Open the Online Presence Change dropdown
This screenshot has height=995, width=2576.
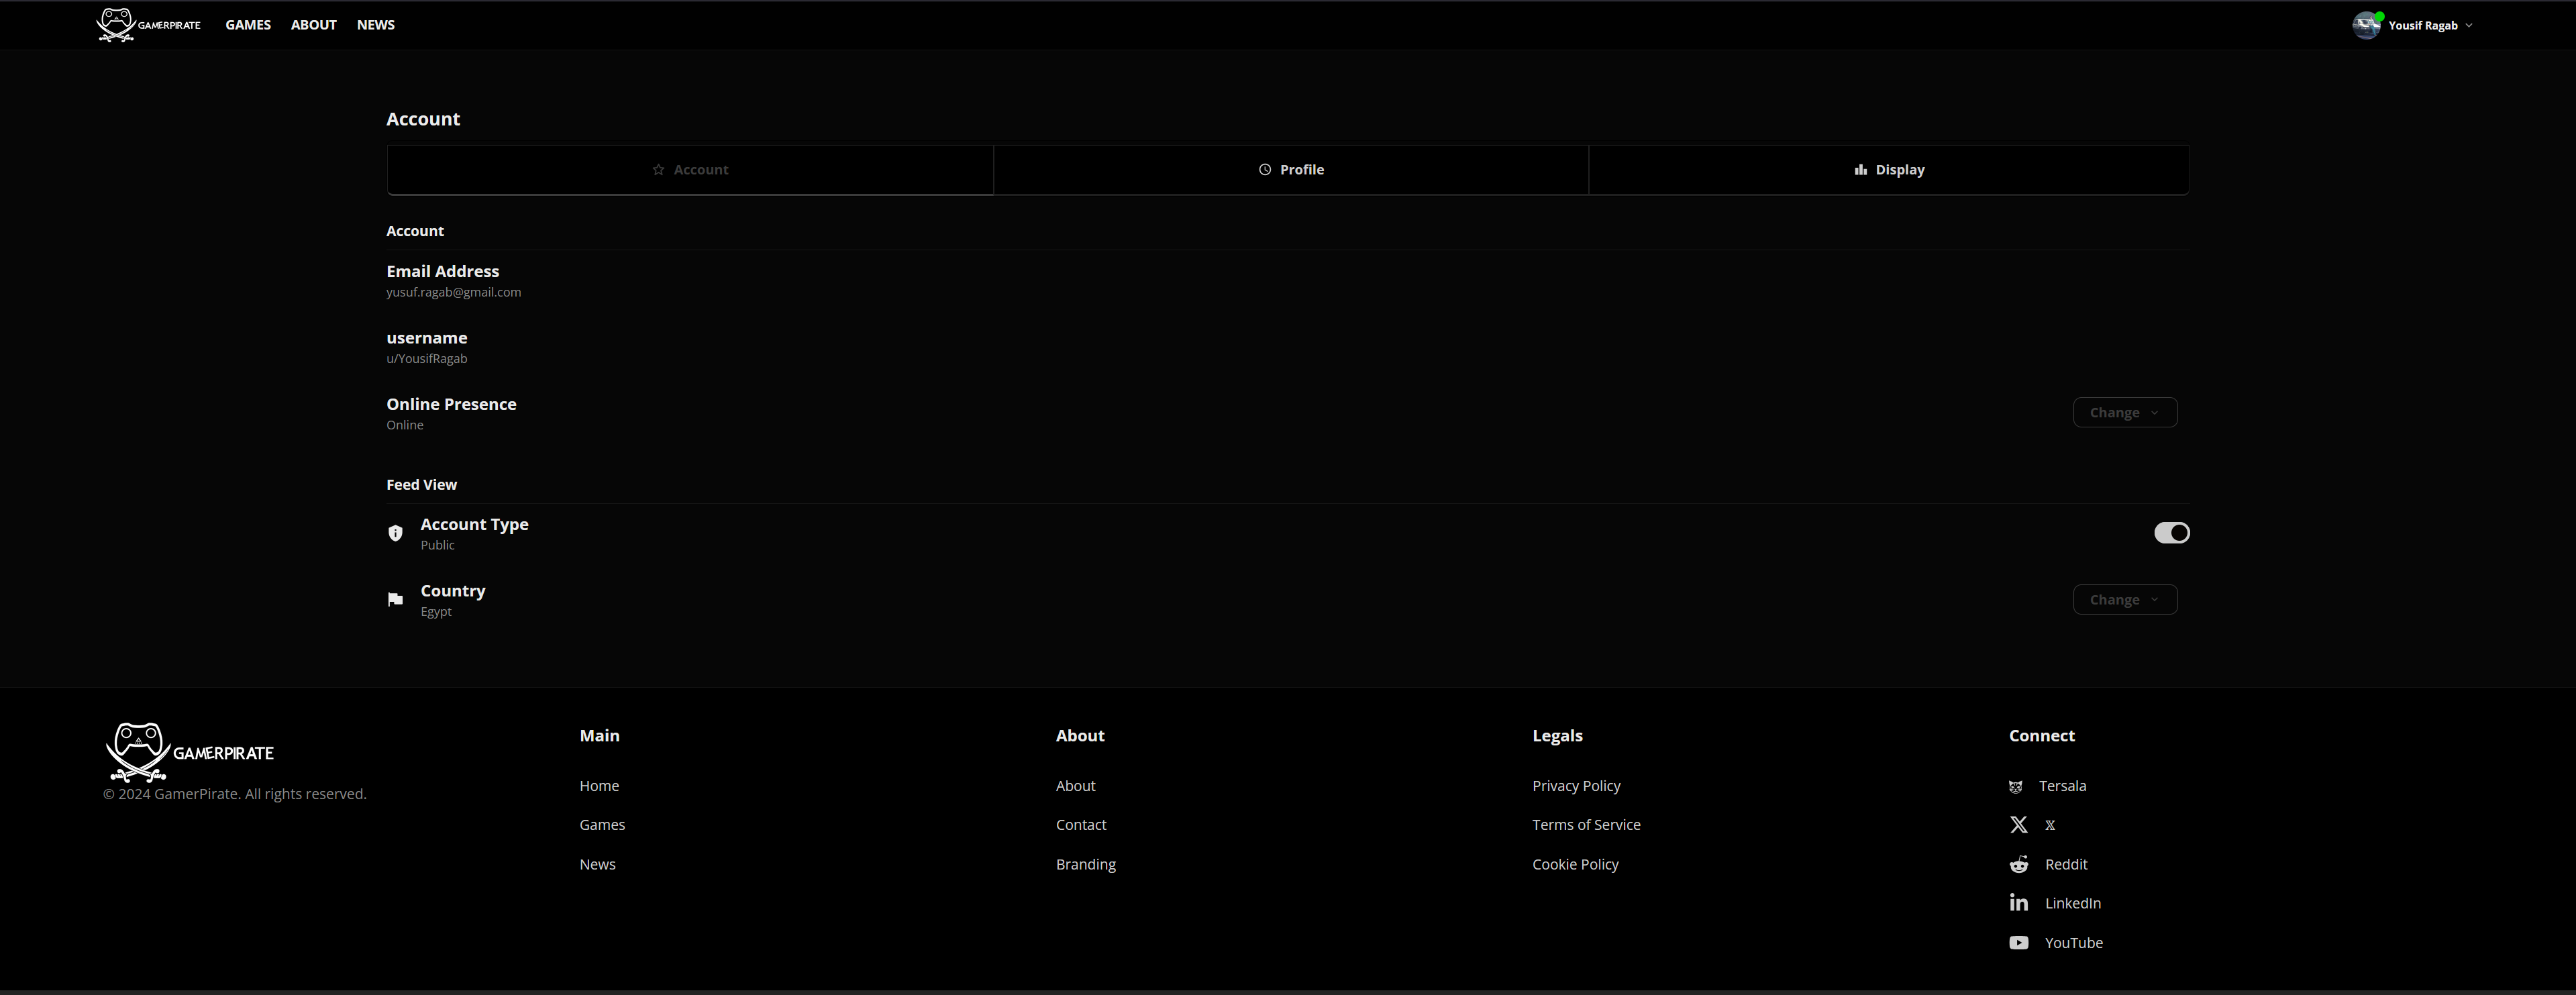coord(2124,413)
